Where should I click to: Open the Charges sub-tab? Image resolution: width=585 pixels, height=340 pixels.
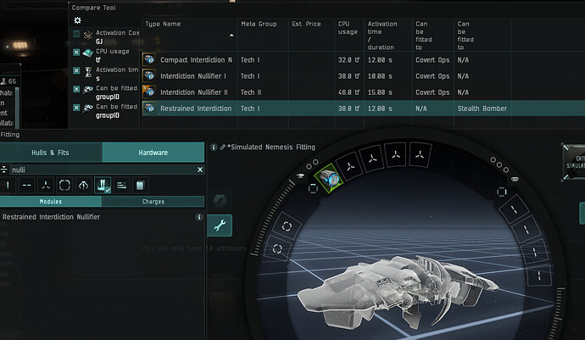pyautogui.click(x=153, y=202)
